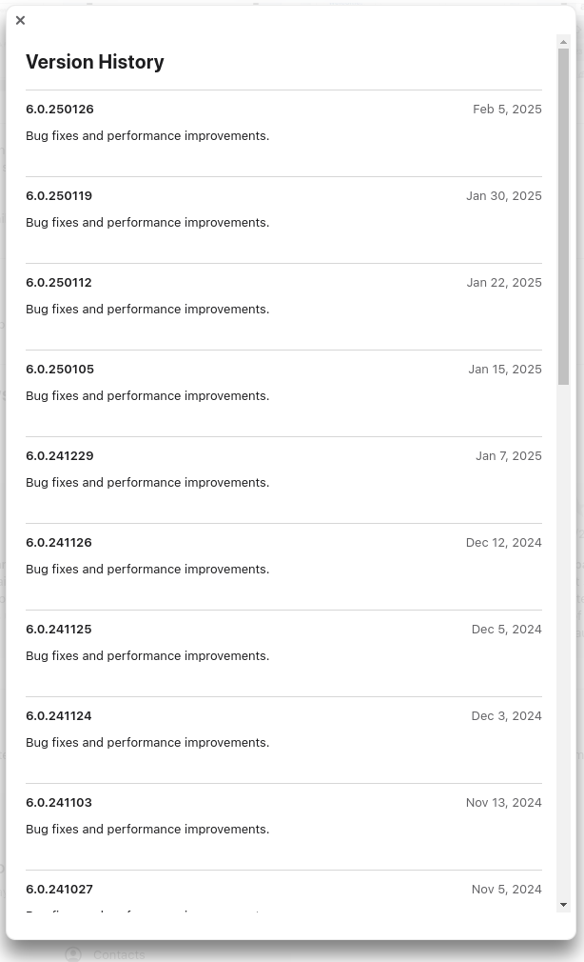
Task: Select version number 6.0.241103
Action: click(x=59, y=803)
